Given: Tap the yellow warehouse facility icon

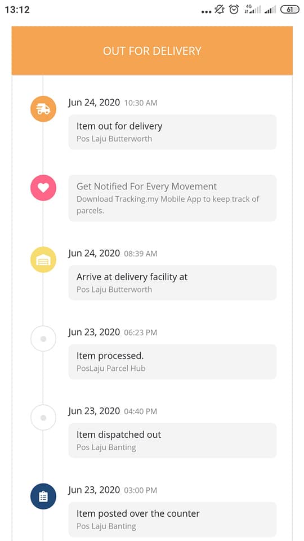Looking at the screenshot, I should pos(43,260).
